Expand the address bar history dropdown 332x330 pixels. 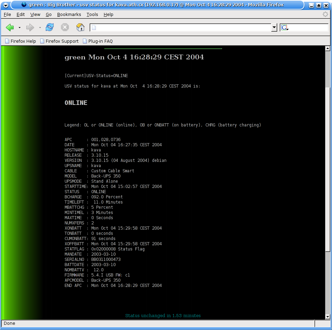(274, 27)
